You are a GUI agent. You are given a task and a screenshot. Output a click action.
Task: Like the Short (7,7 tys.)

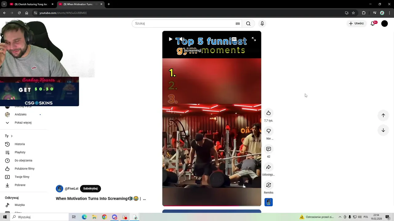(268, 113)
